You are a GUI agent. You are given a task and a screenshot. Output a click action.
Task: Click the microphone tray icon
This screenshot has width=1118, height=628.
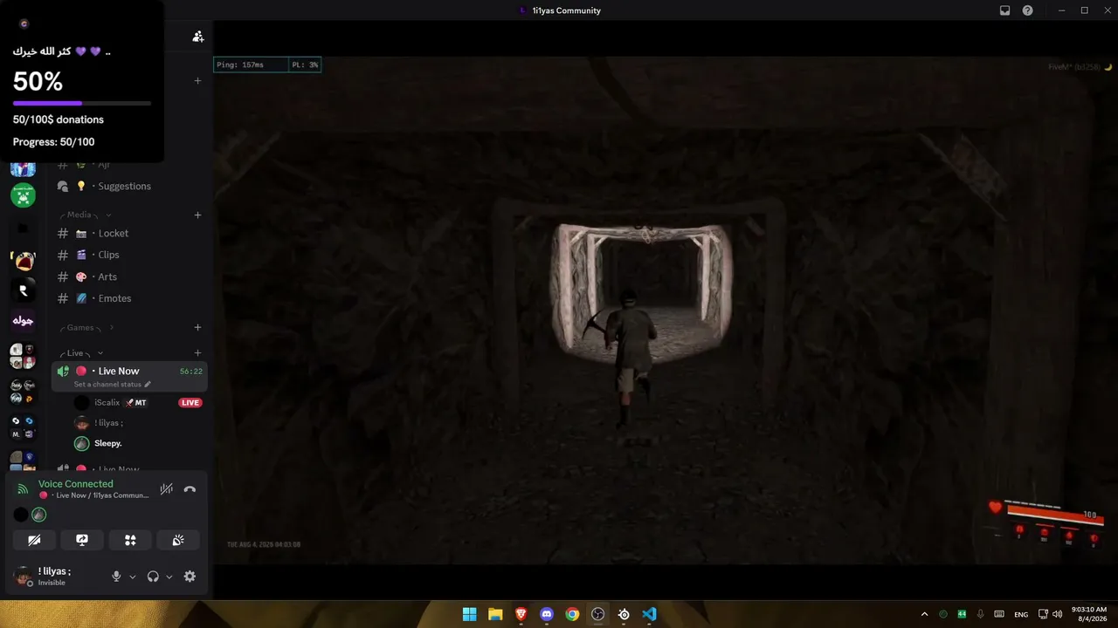click(x=981, y=614)
